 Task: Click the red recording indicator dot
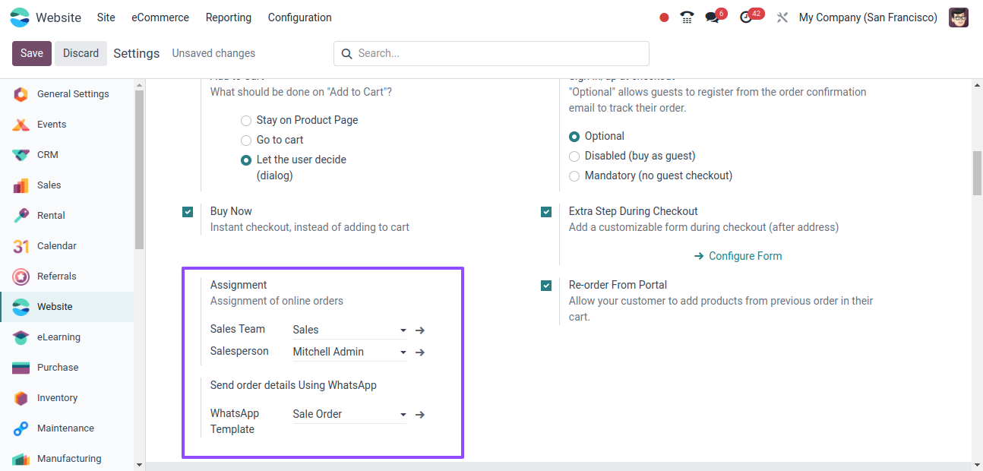[x=664, y=17]
